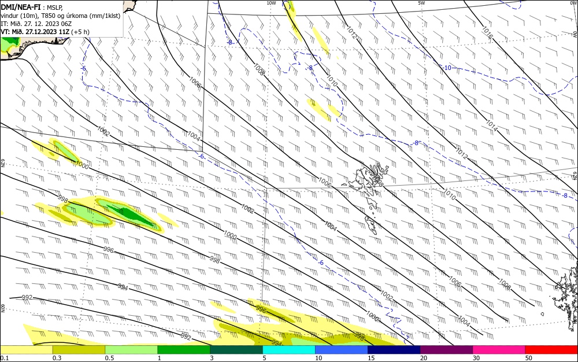Click the 'IT: Mið. 27. 12. 2023 06Z' line
The height and width of the screenshot is (362, 578).
[36, 24]
